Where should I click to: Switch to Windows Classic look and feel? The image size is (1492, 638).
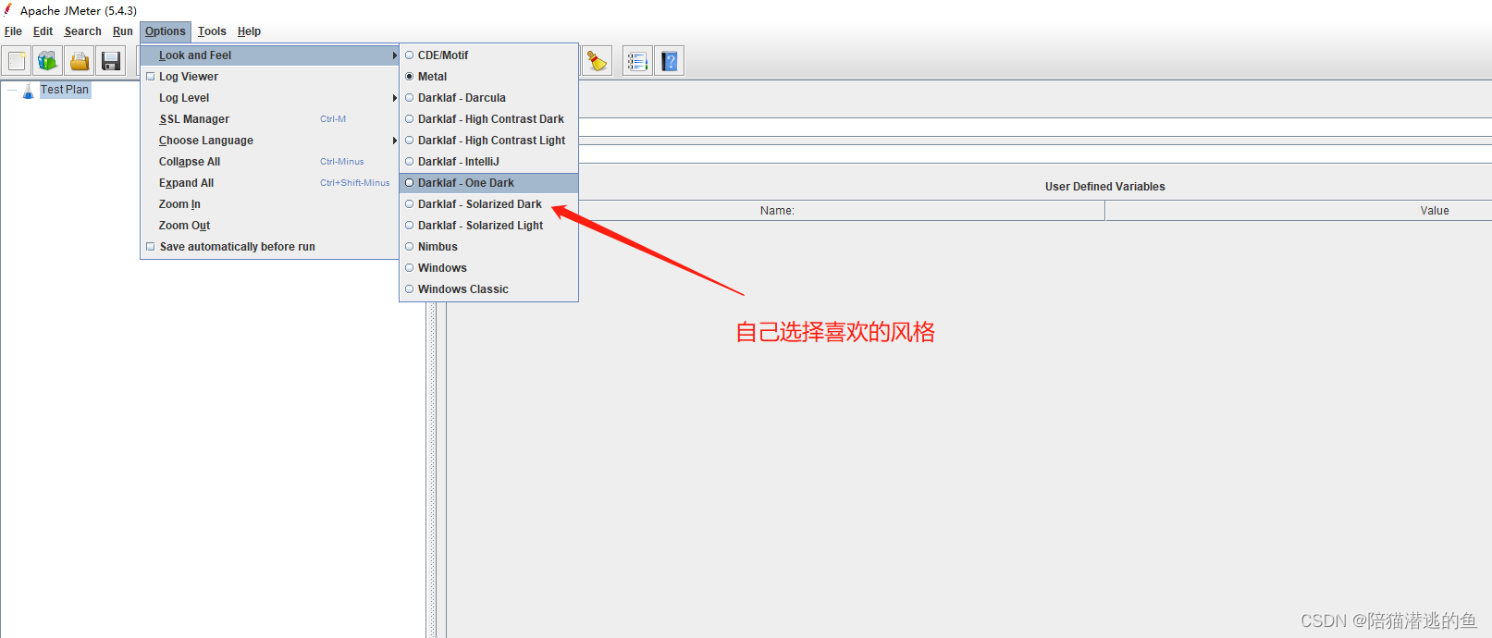pyautogui.click(x=488, y=289)
